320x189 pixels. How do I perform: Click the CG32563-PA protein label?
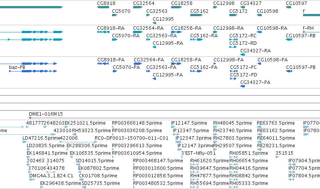161,67
